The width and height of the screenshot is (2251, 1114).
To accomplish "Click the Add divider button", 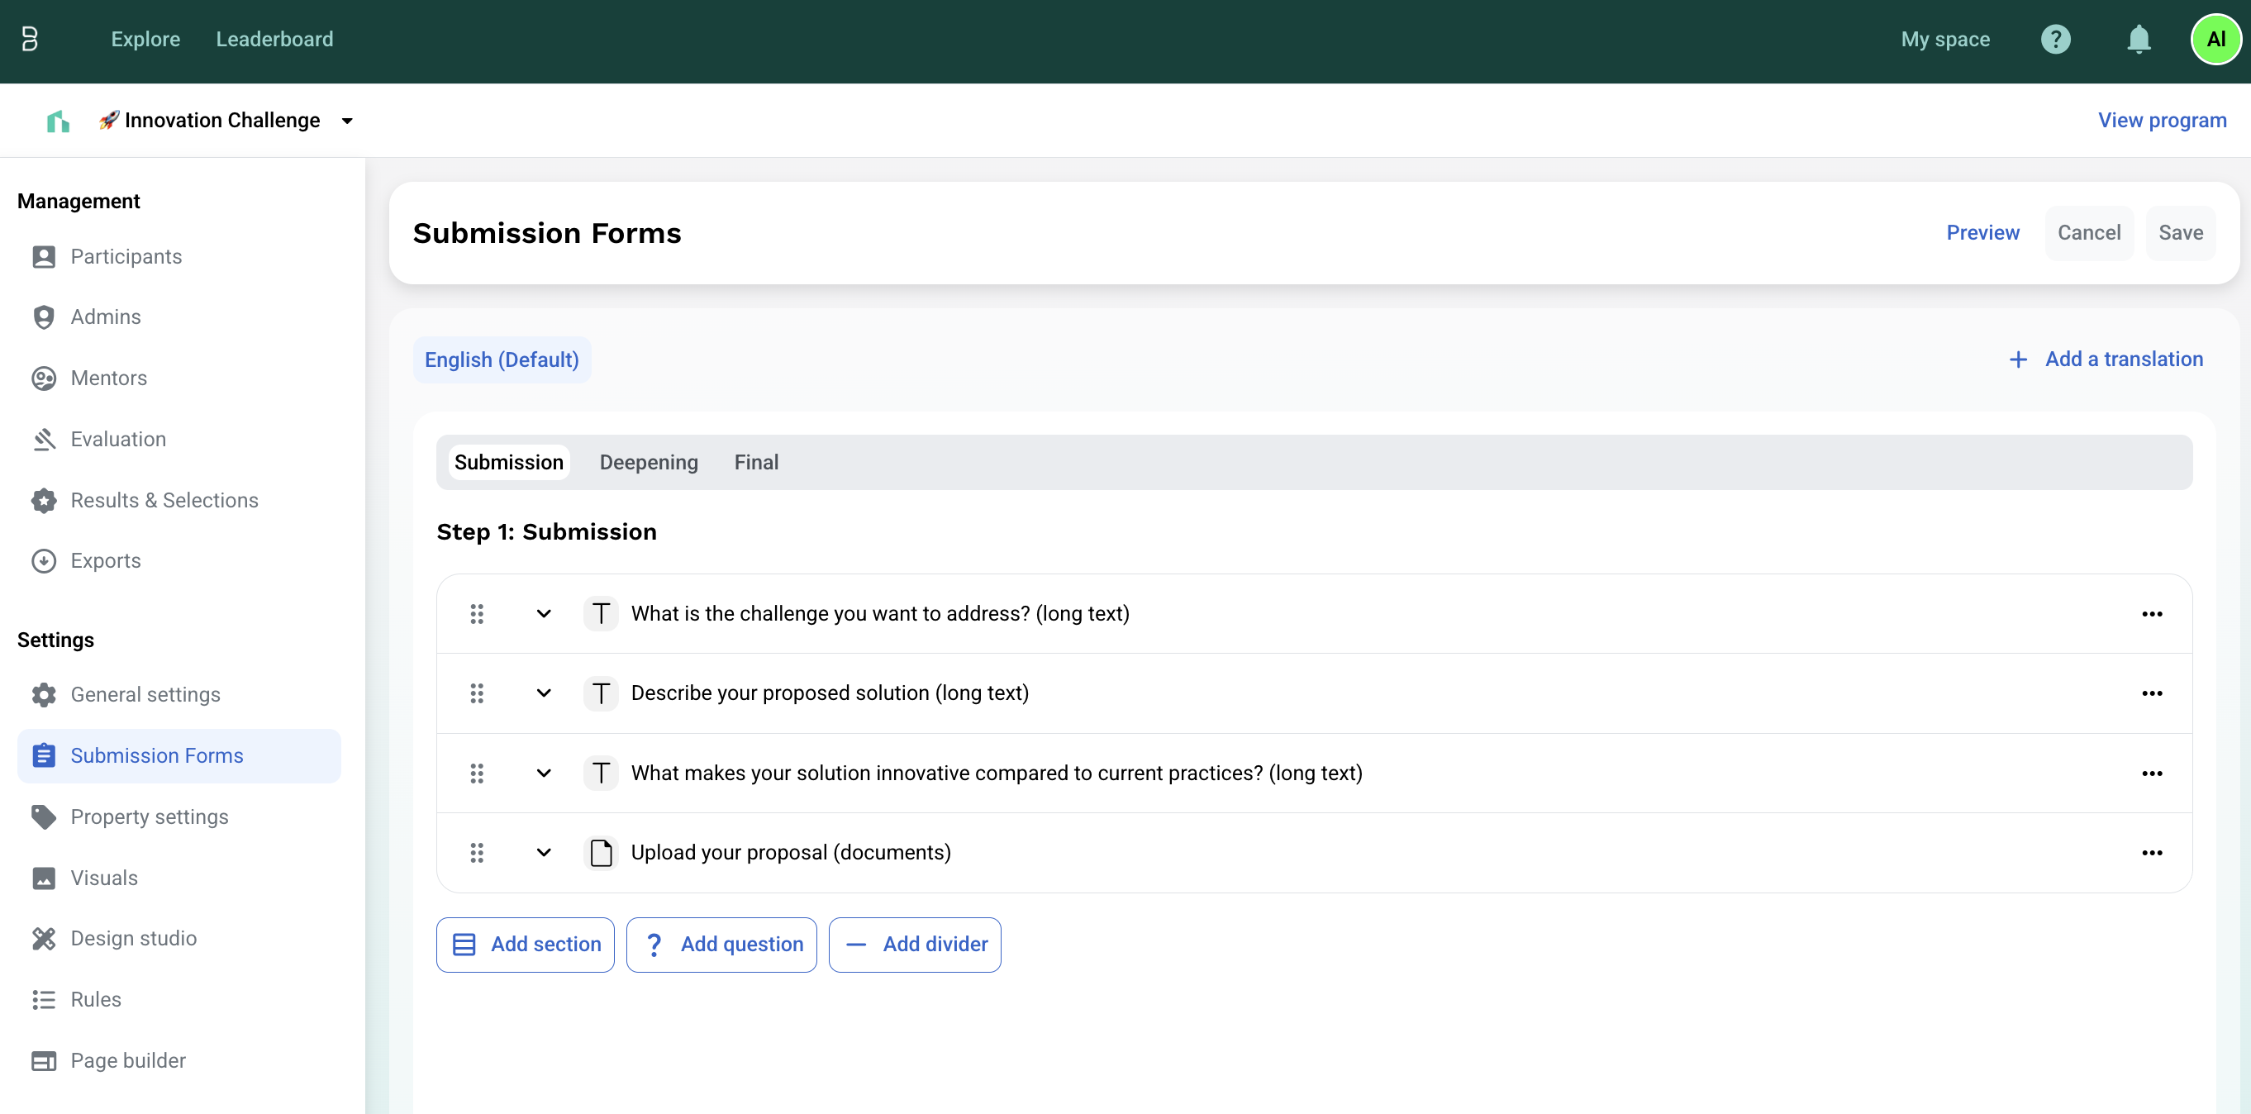I will 914,945.
